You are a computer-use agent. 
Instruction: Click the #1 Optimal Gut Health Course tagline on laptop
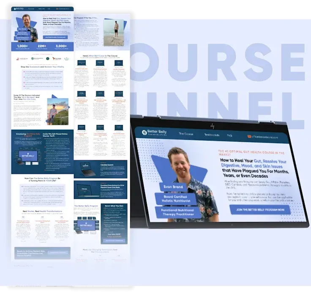pos(251,152)
